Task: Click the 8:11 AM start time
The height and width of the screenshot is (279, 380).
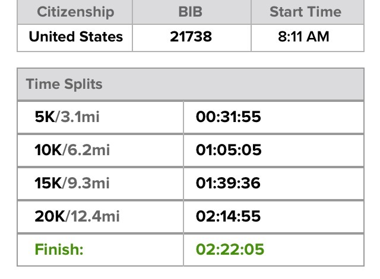Action: point(303,37)
